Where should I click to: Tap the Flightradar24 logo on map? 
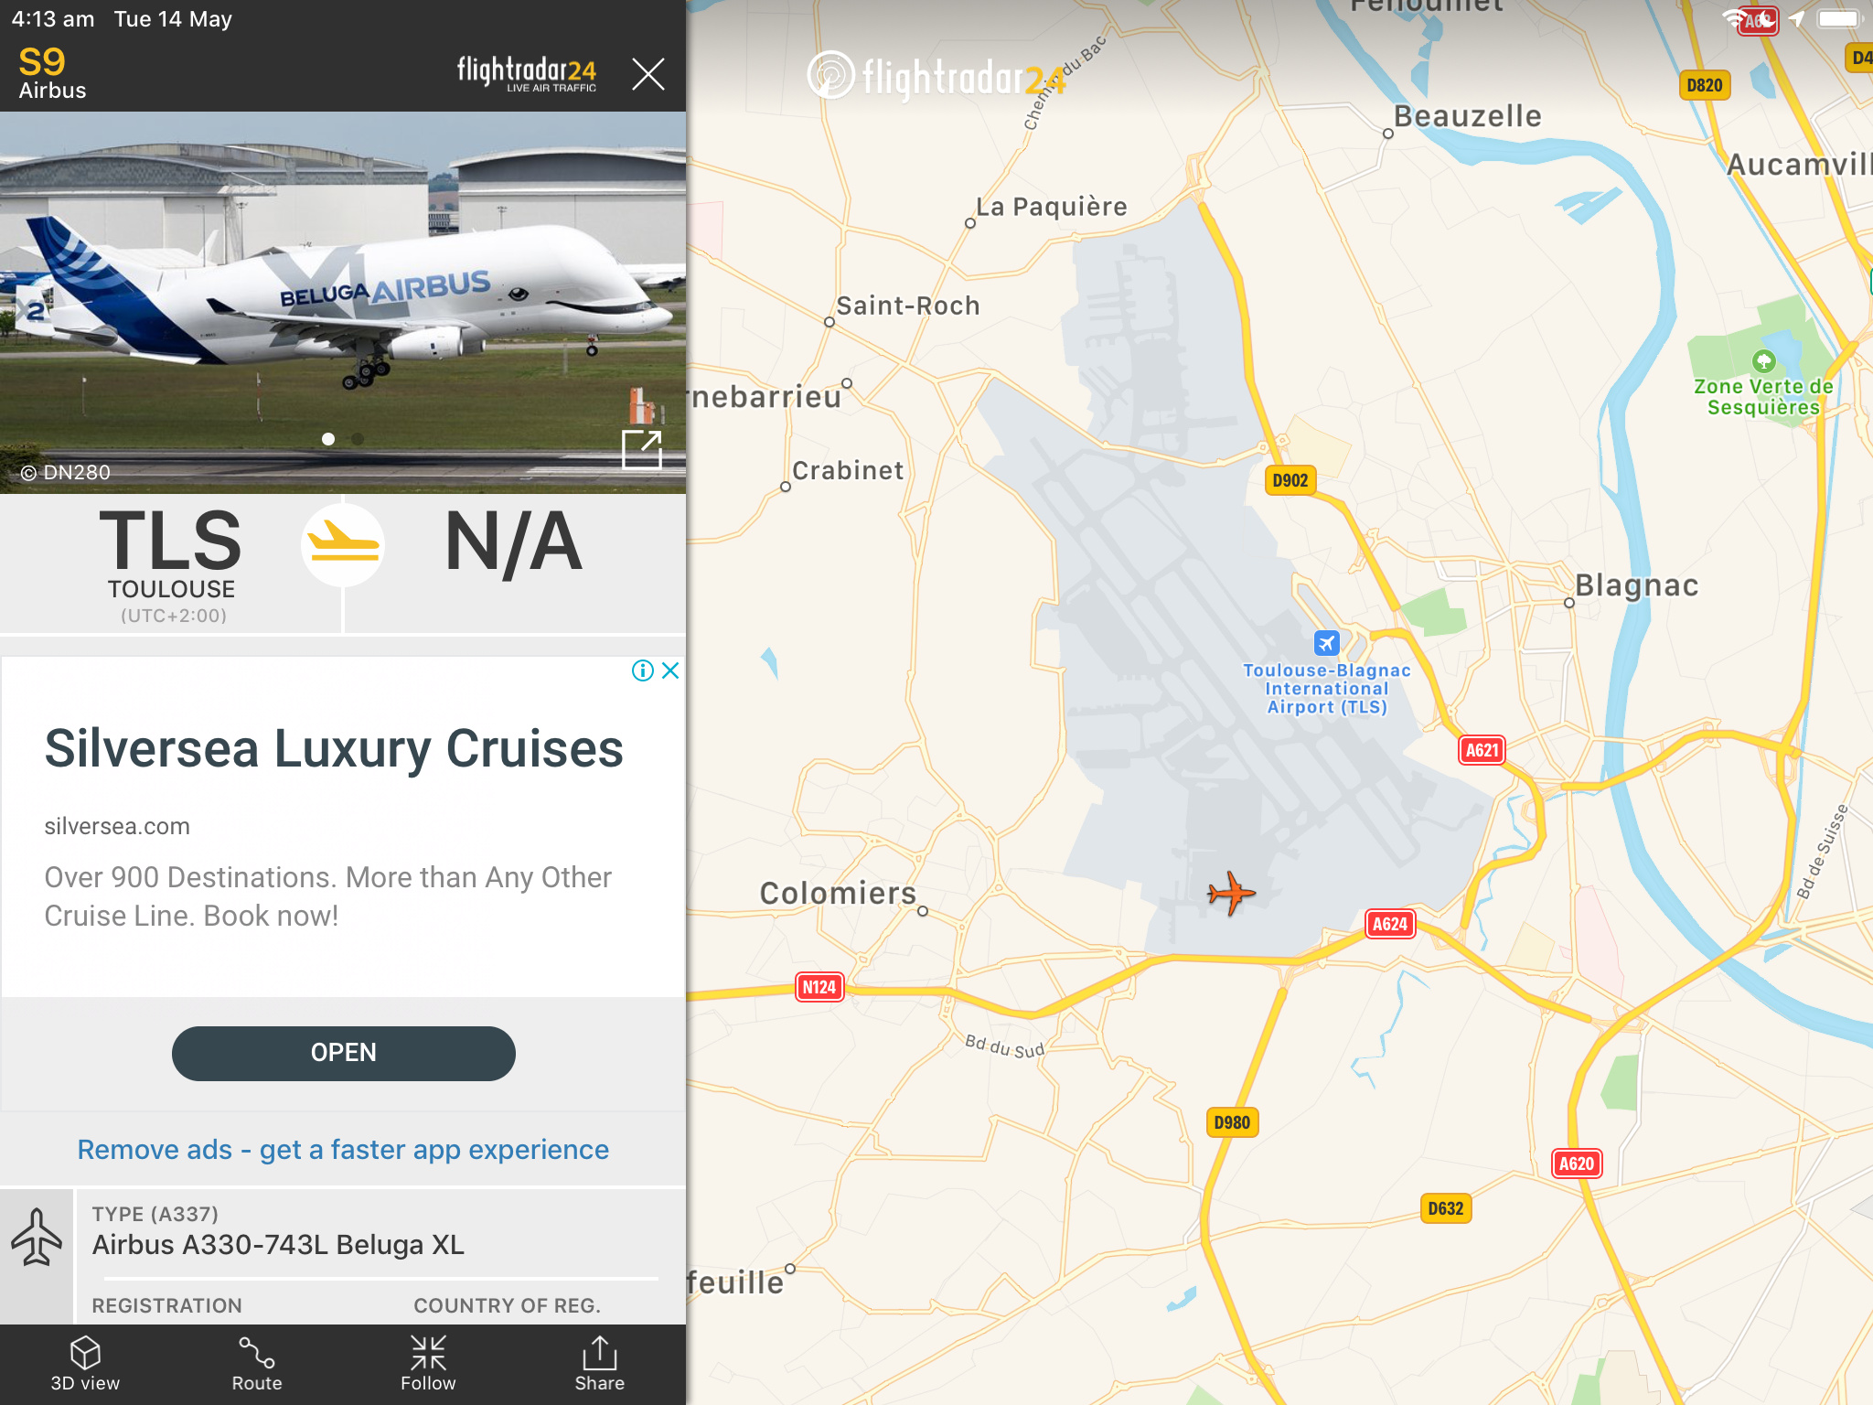[936, 77]
